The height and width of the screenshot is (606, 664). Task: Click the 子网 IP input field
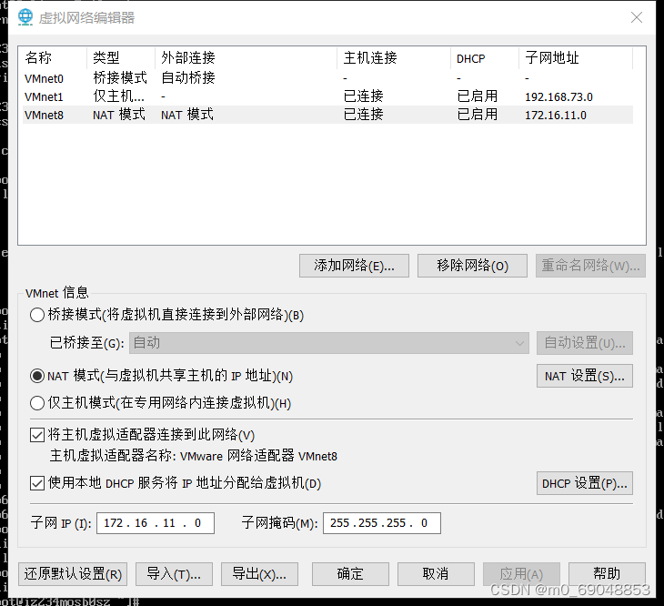tap(156, 523)
